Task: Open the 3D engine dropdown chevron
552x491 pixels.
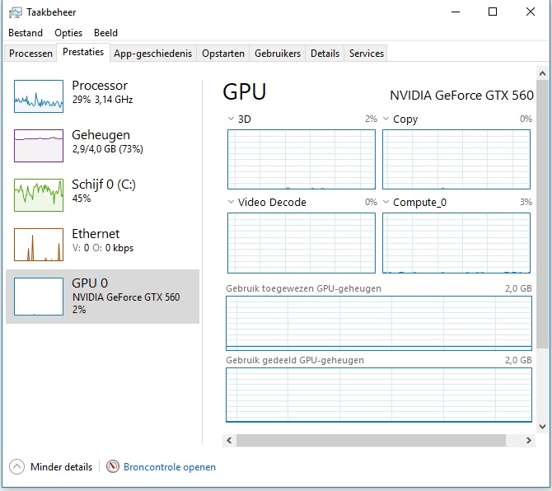Action: click(x=231, y=119)
